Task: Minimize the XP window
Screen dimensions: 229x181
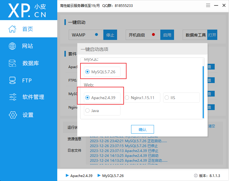Action: [x=216, y=5]
